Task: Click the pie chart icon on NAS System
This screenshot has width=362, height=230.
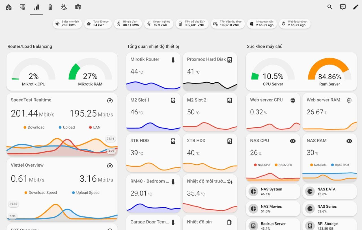Action: tap(254, 192)
